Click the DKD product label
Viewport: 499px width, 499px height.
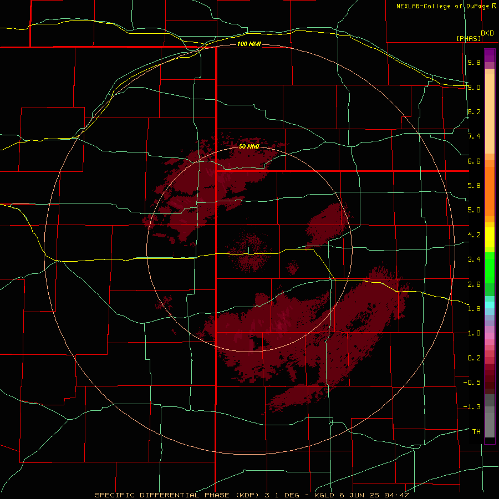[x=487, y=33]
